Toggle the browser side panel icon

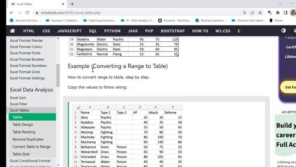pos(285,13)
